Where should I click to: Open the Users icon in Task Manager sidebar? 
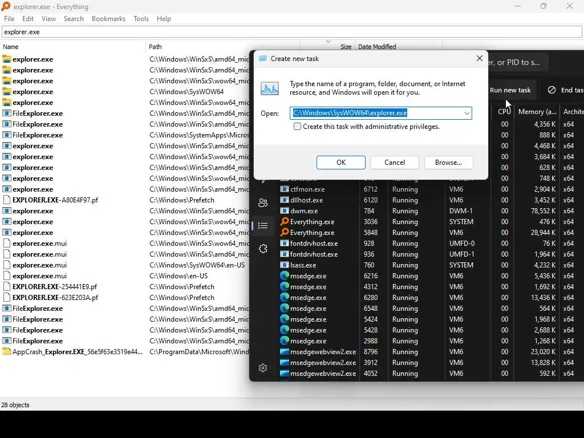point(263,202)
